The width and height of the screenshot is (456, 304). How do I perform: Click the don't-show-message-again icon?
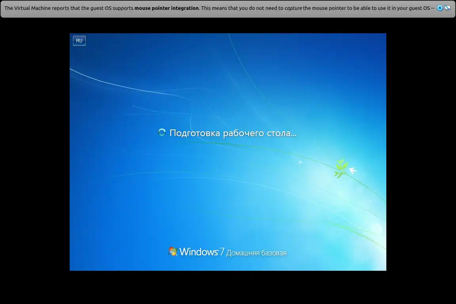click(x=448, y=8)
